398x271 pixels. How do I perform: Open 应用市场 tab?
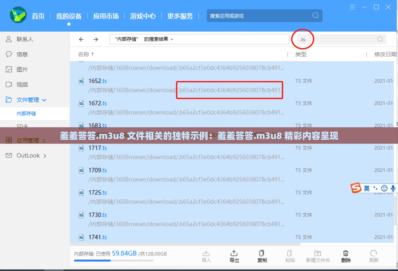106,16
